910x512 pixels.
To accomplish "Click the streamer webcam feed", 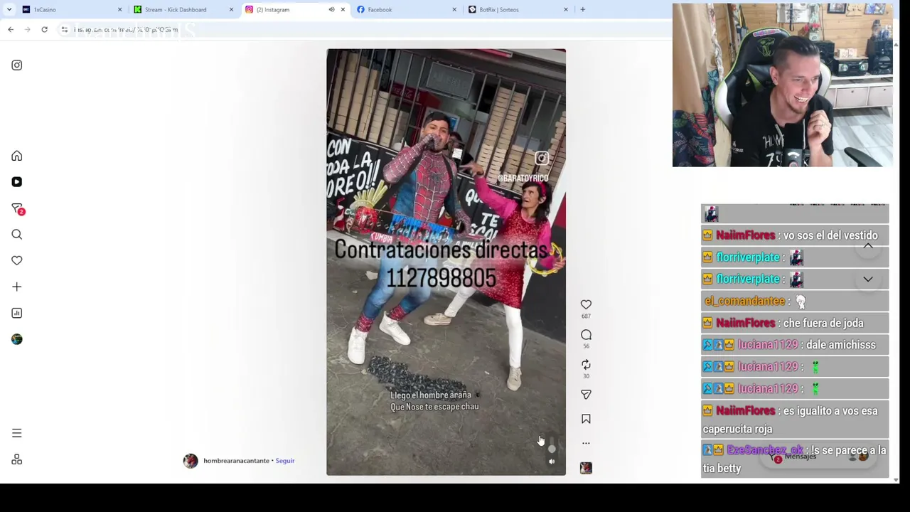I will point(783,85).
